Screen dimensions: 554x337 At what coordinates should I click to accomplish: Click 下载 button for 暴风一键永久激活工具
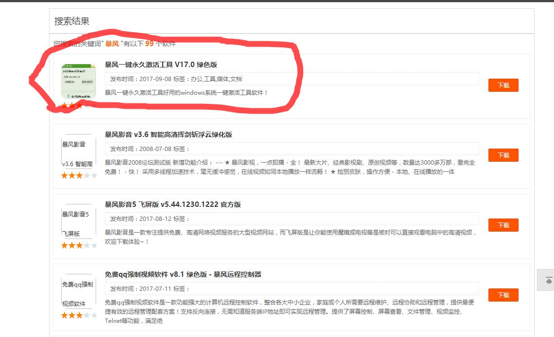click(x=503, y=85)
